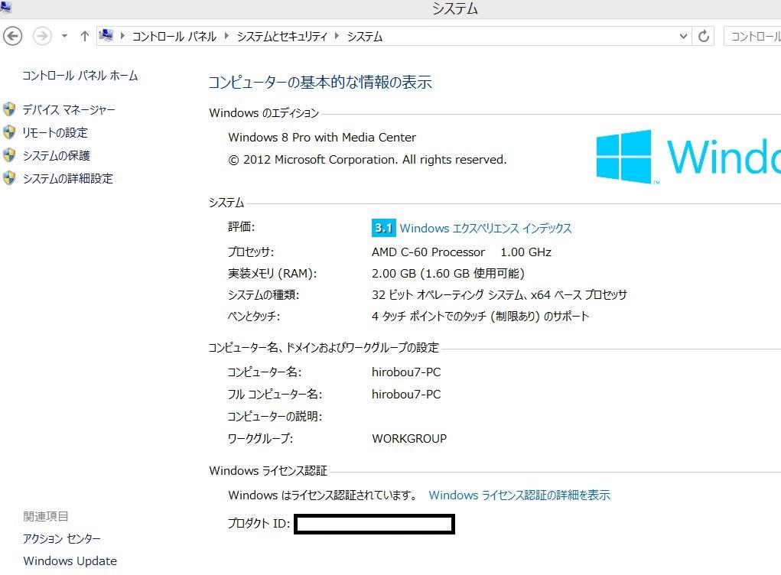Click the Windows logo image

point(688,158)
